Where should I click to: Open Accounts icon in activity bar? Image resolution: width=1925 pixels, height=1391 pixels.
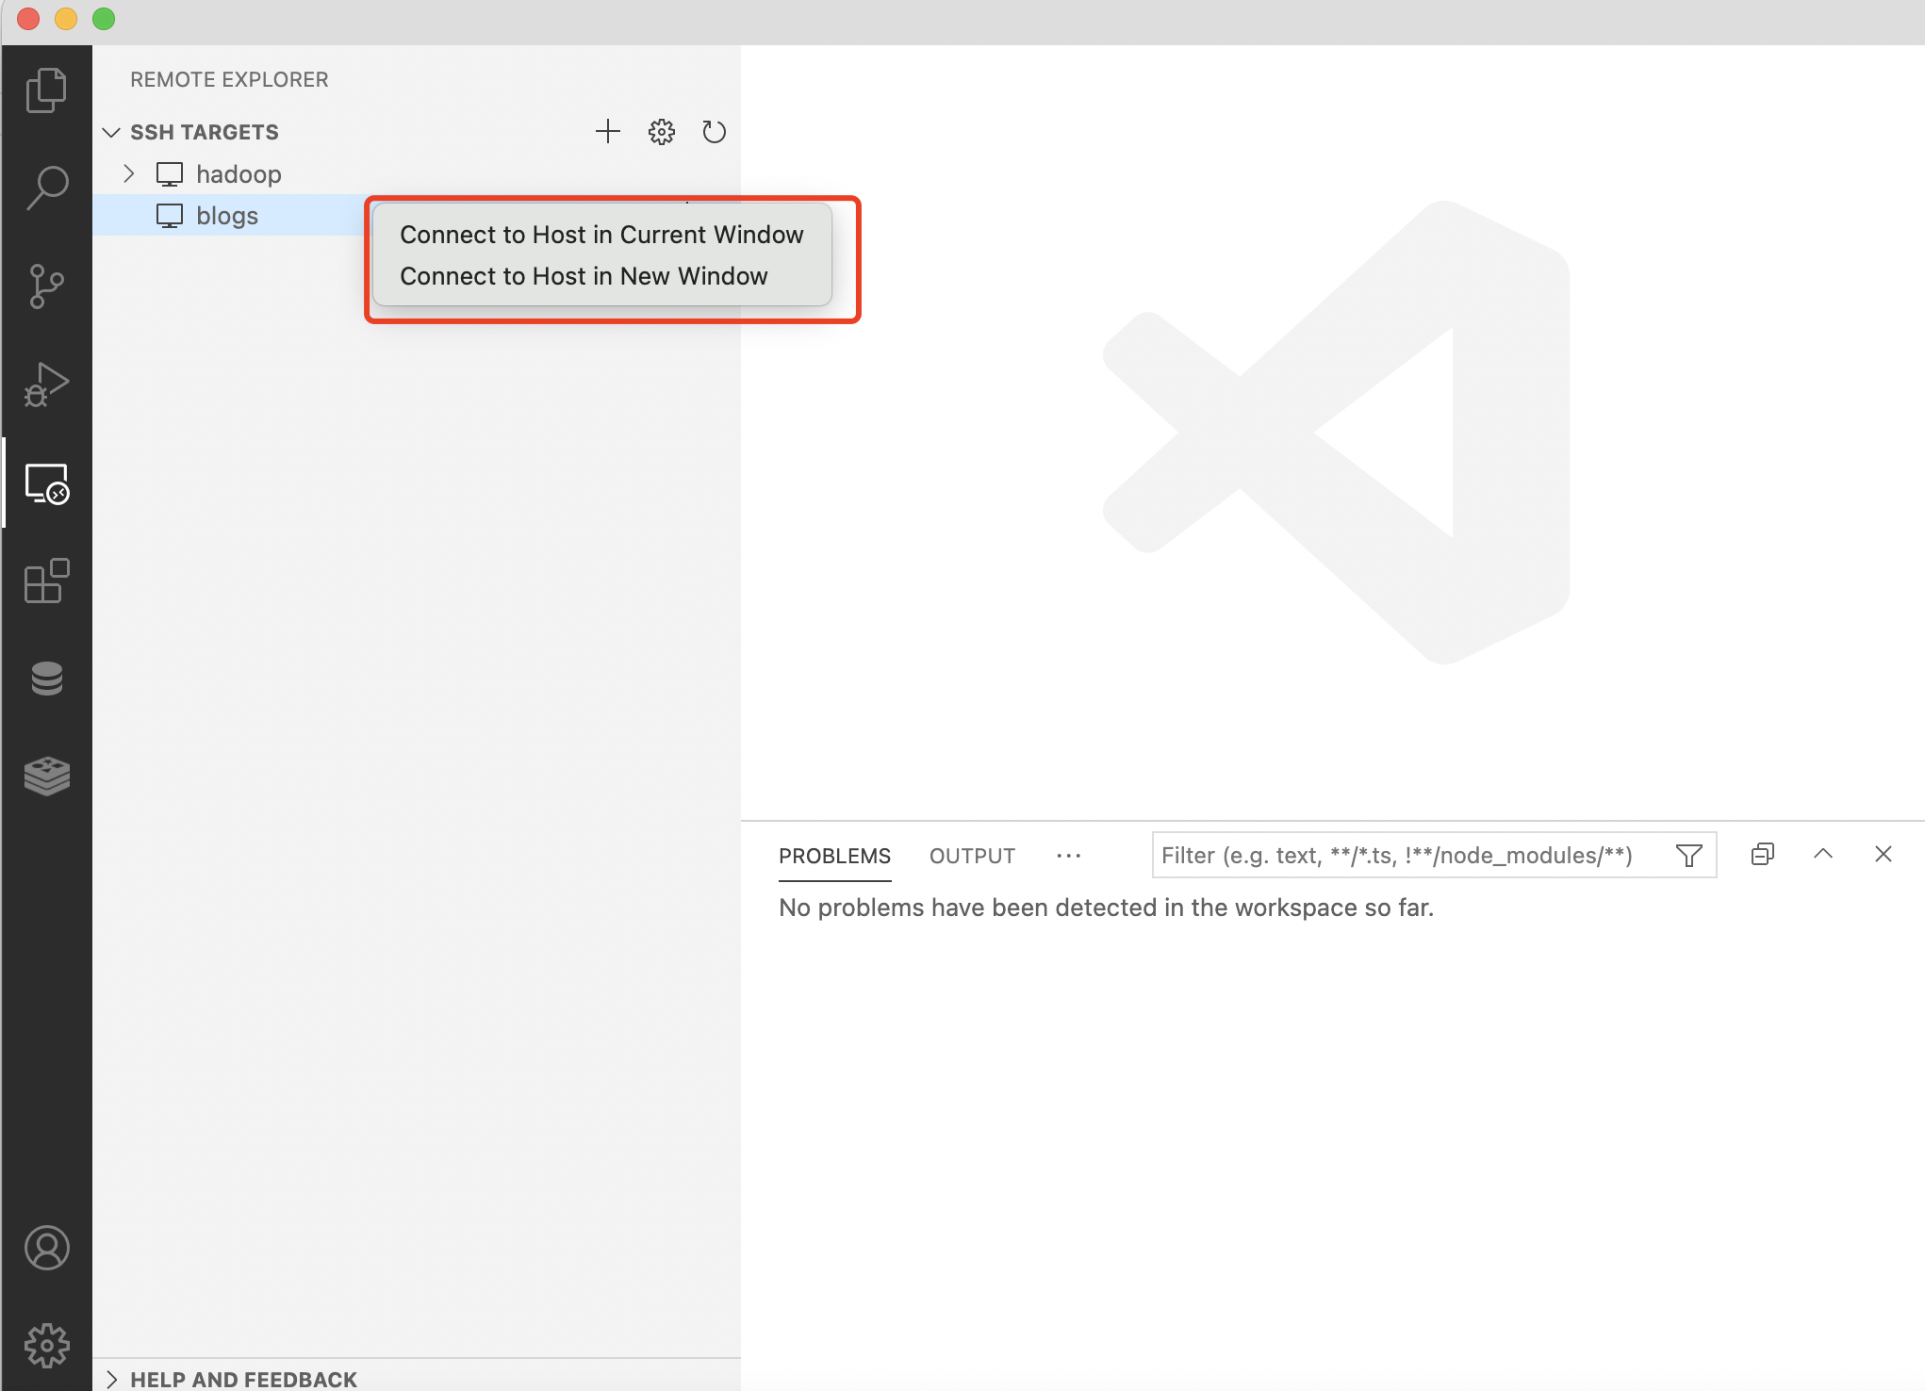[46, 1248]
